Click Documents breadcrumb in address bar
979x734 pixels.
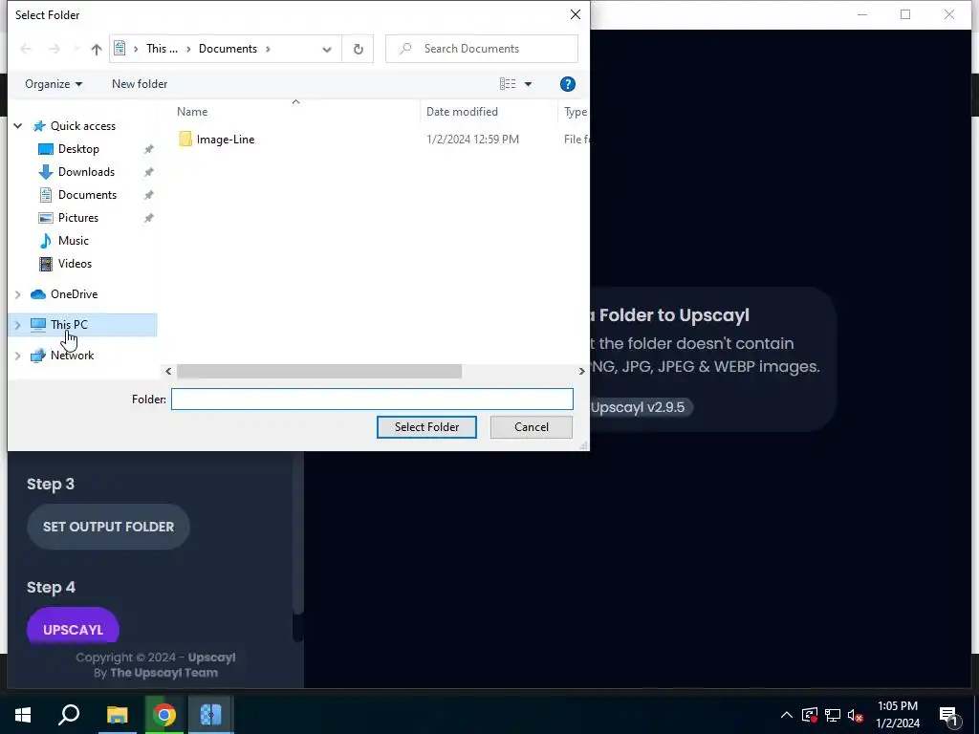[x=228, y=49]
